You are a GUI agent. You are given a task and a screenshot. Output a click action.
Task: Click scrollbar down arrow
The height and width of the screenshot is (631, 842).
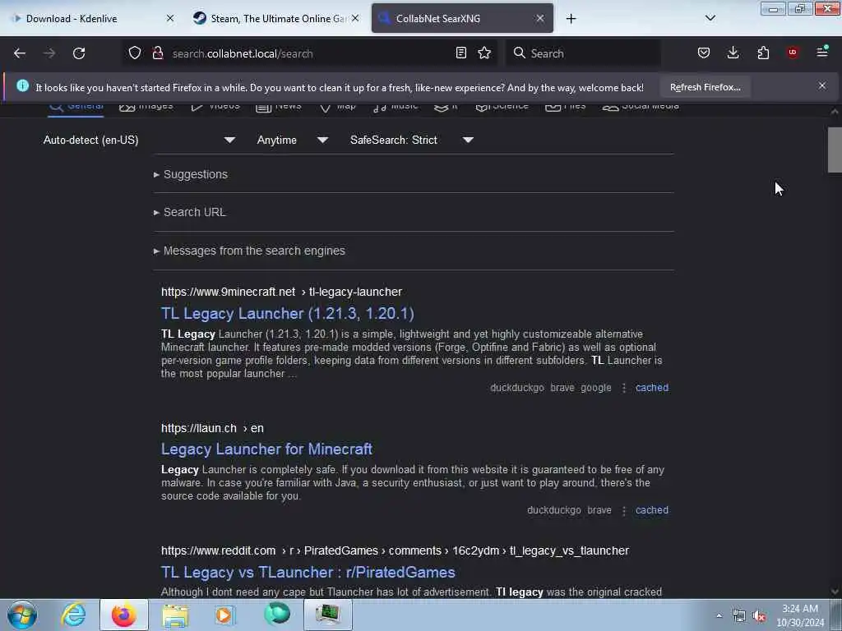[x=835, y=592]
